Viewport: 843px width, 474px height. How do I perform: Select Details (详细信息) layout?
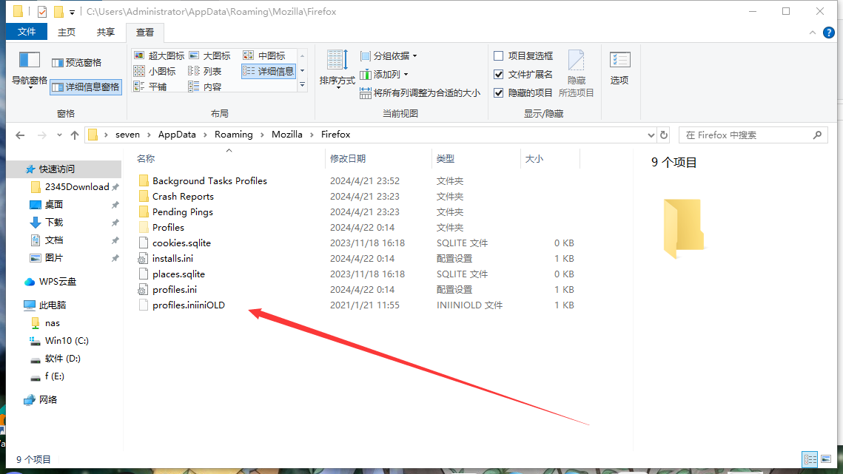click(268, 71)
